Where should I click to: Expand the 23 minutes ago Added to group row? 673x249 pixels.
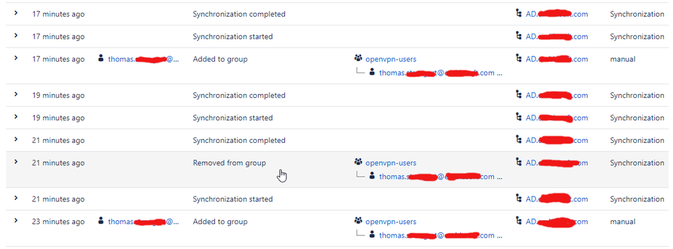tap(16, 221)
